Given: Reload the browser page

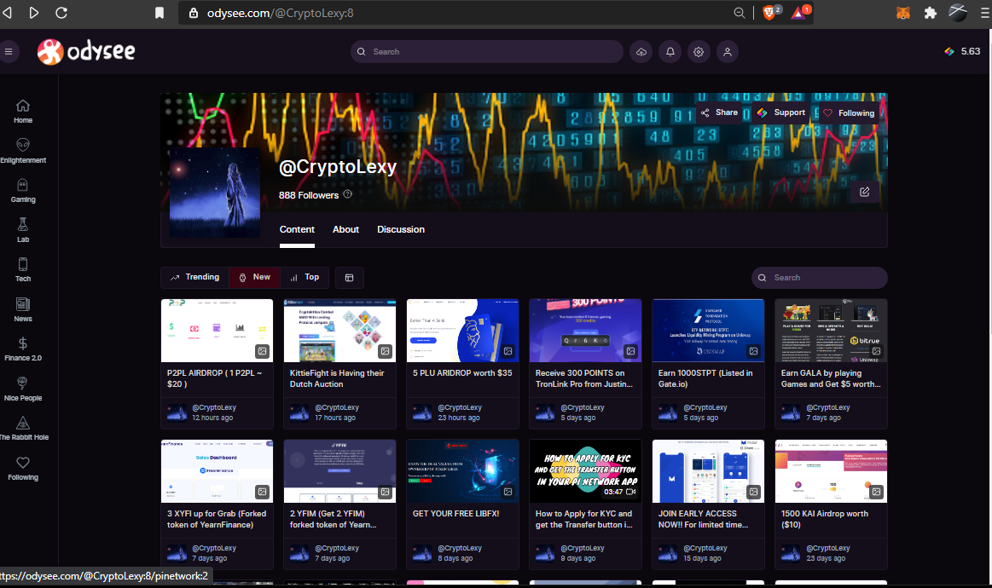Looking at the screenshot, I should pyautogui.click(x=61, y=13).
